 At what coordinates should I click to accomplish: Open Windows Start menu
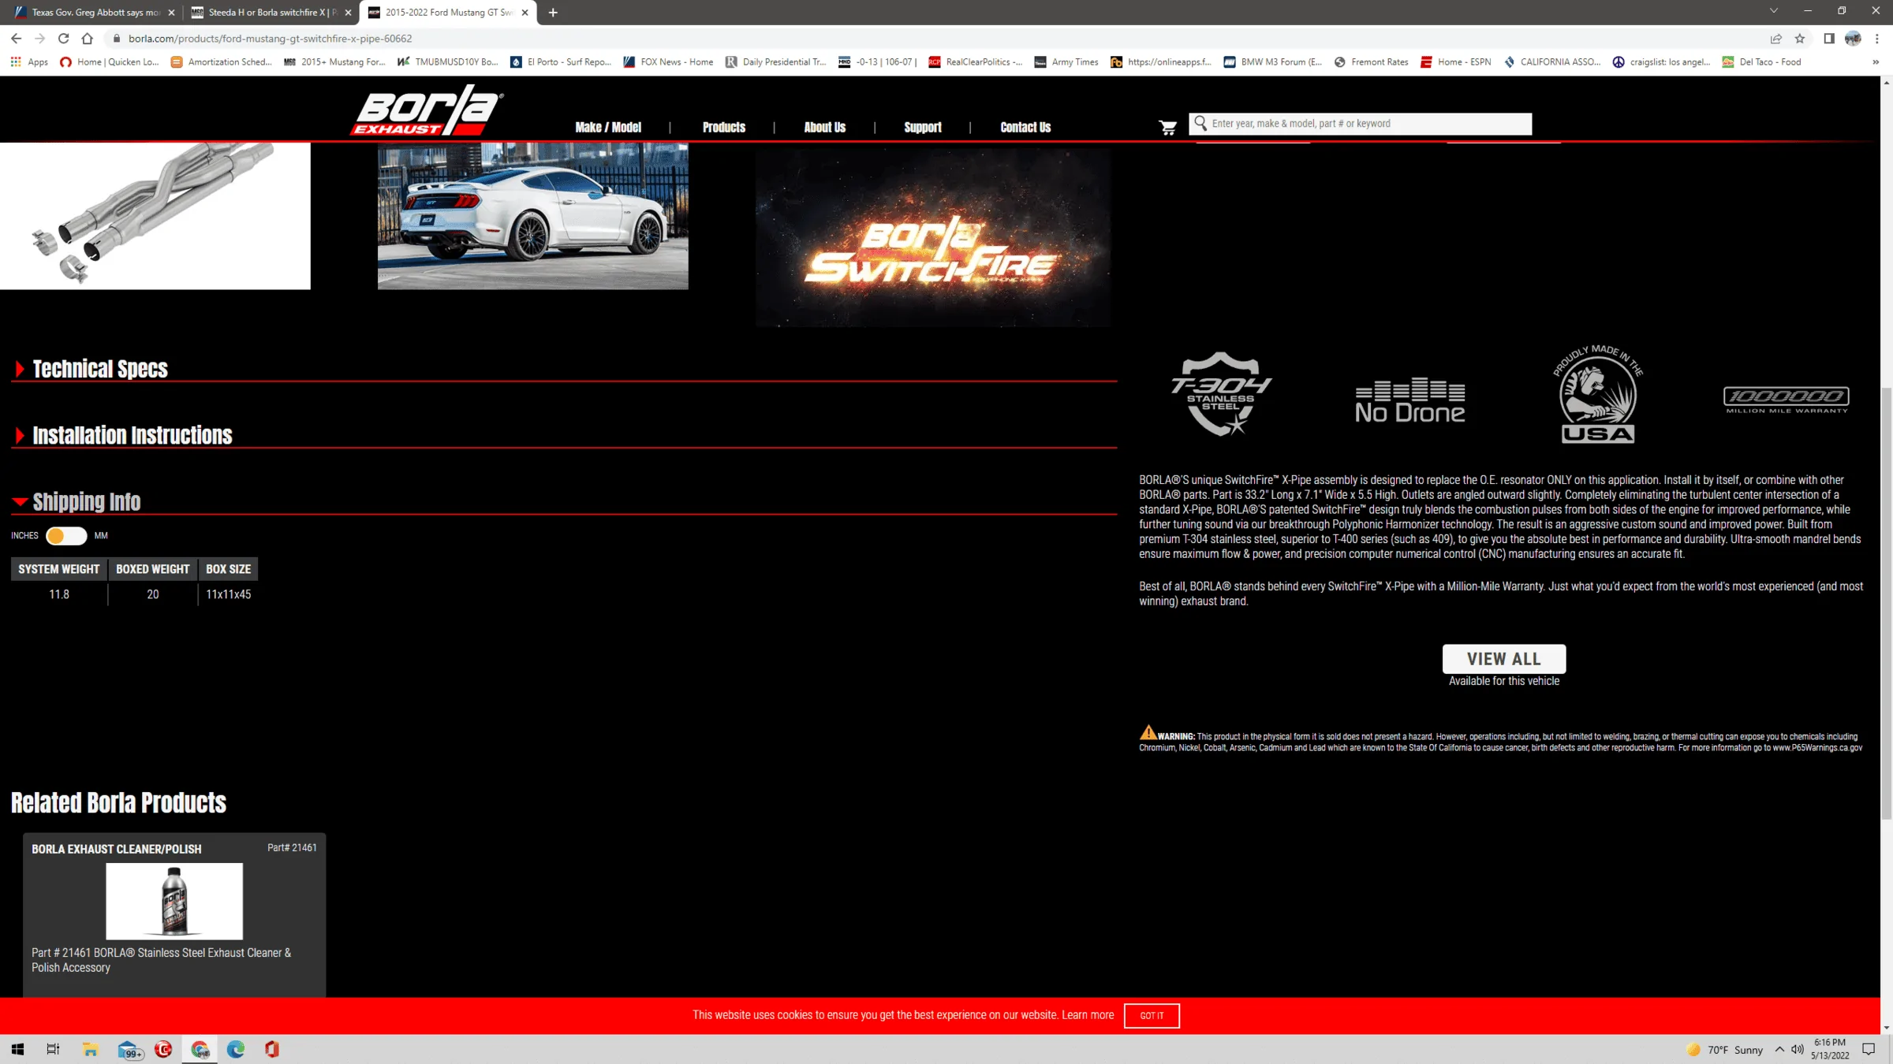(x=17, y=1049)
